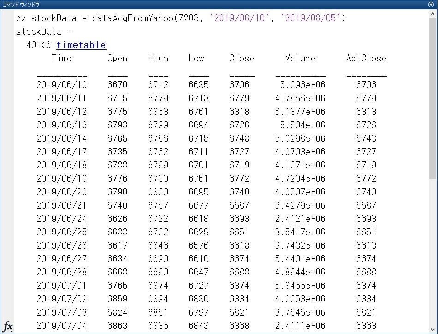Open the timetable documentation link

click(x=81, y=45)
